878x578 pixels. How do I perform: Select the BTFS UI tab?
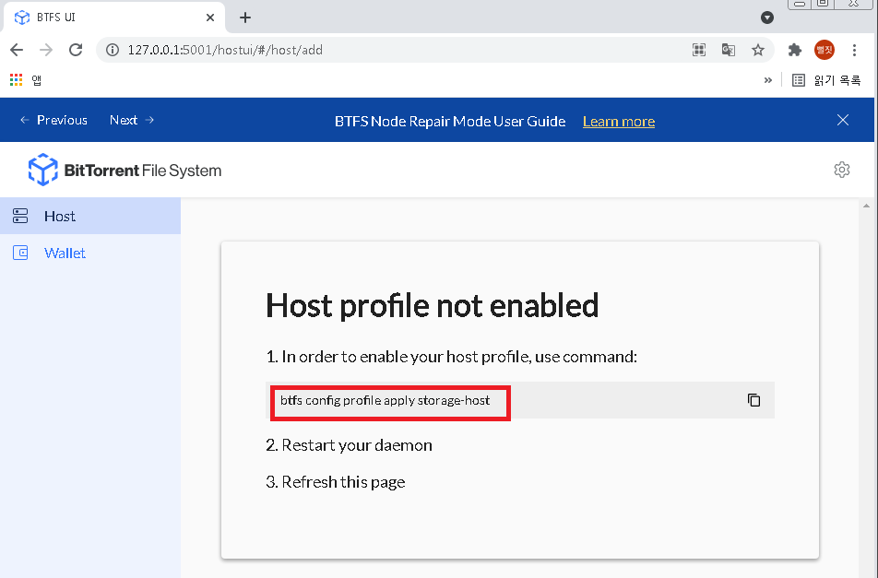(114, 18)
